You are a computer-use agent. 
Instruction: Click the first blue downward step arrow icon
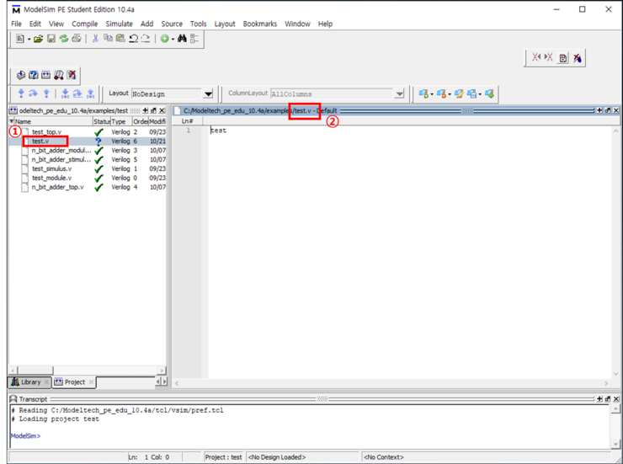click(x=21, y=93)
